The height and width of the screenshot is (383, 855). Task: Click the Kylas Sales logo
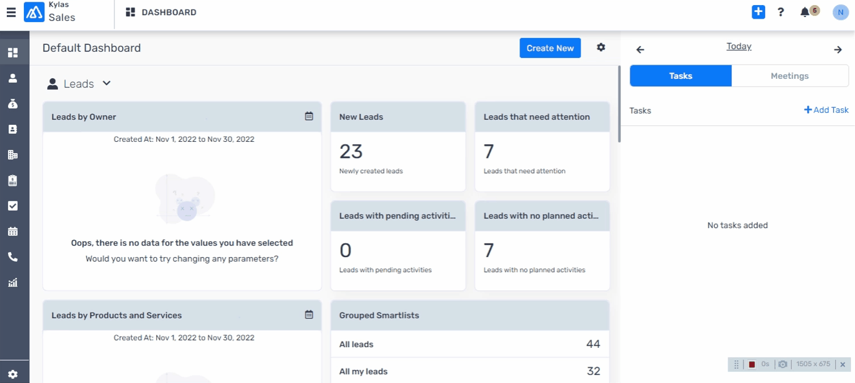tap(34, 12)
